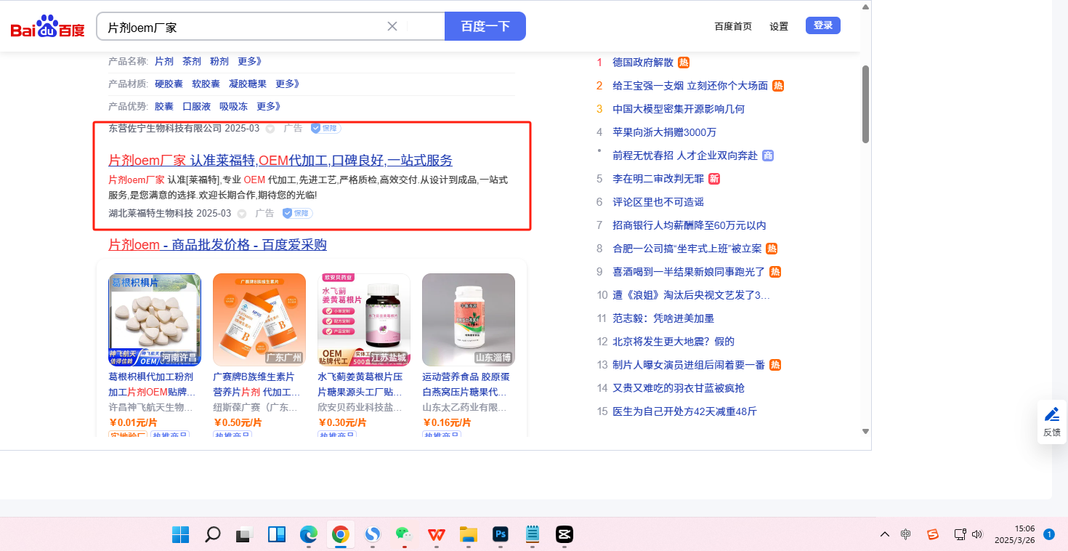1068x551 pixels.
Task: Open network settings from the system tray
Action: pyautogui.click(x=960, y=534)
